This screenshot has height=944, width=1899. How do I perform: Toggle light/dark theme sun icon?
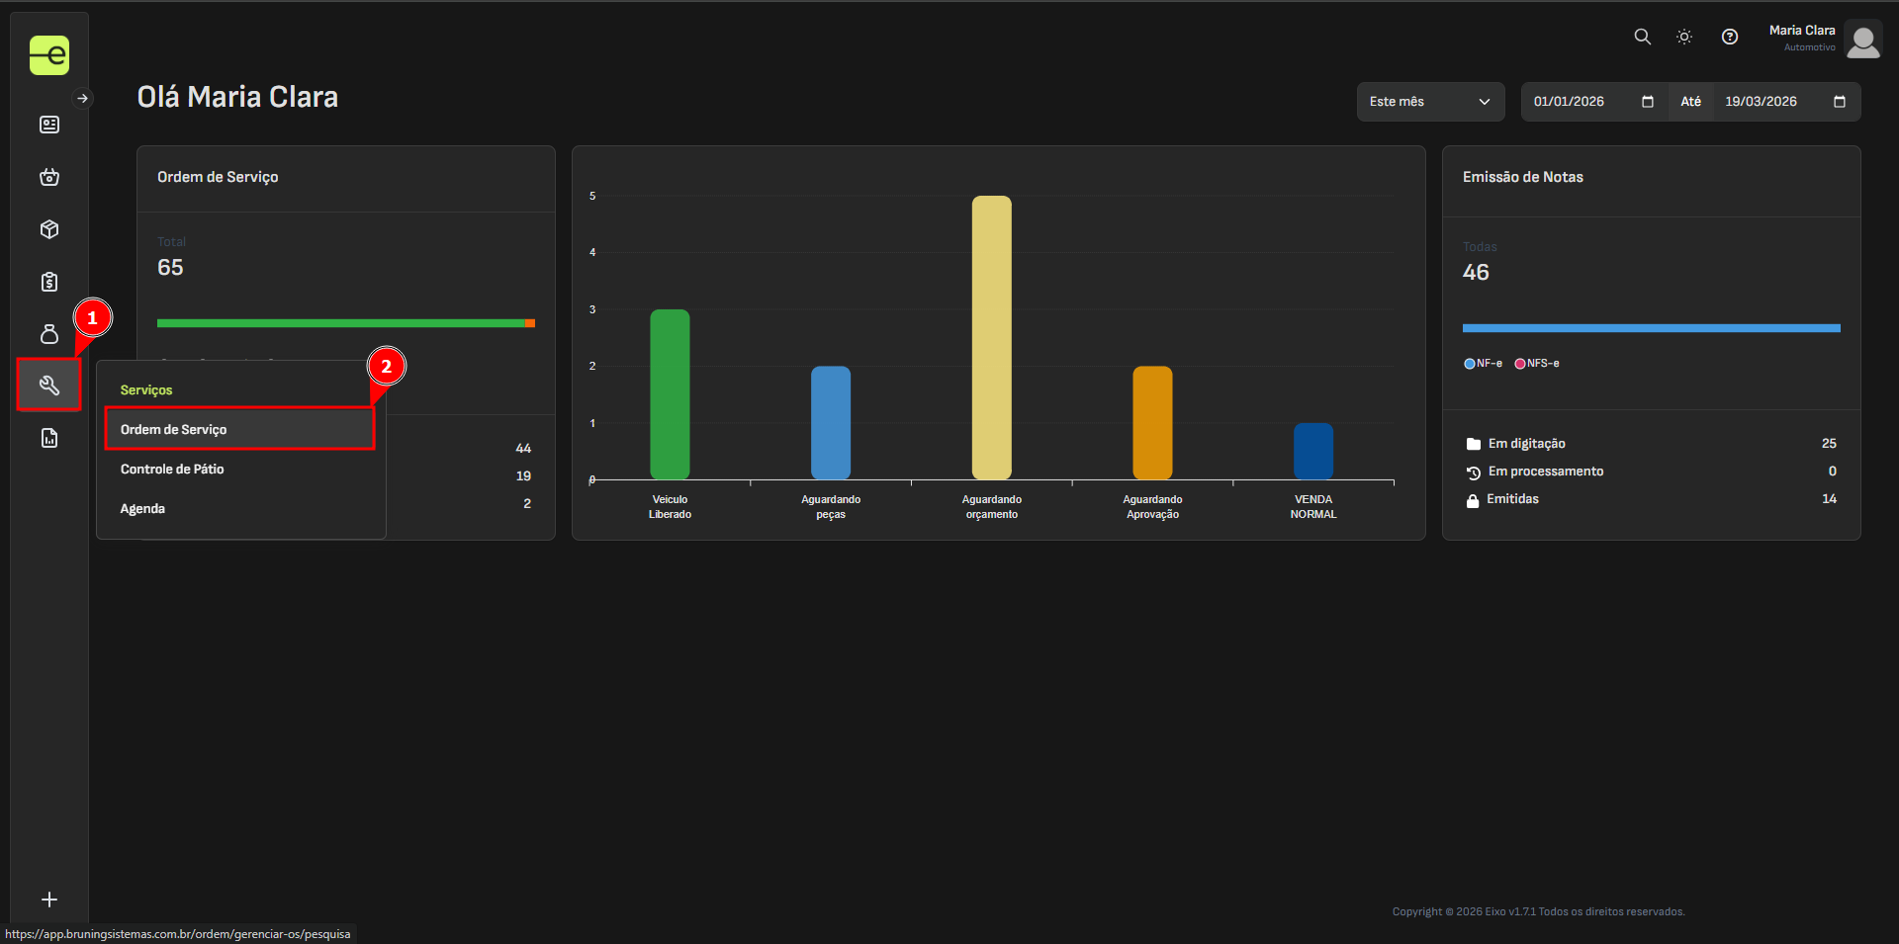[1684, 37]
